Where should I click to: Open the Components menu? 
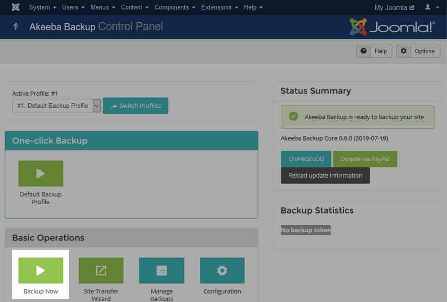(175, 7)
